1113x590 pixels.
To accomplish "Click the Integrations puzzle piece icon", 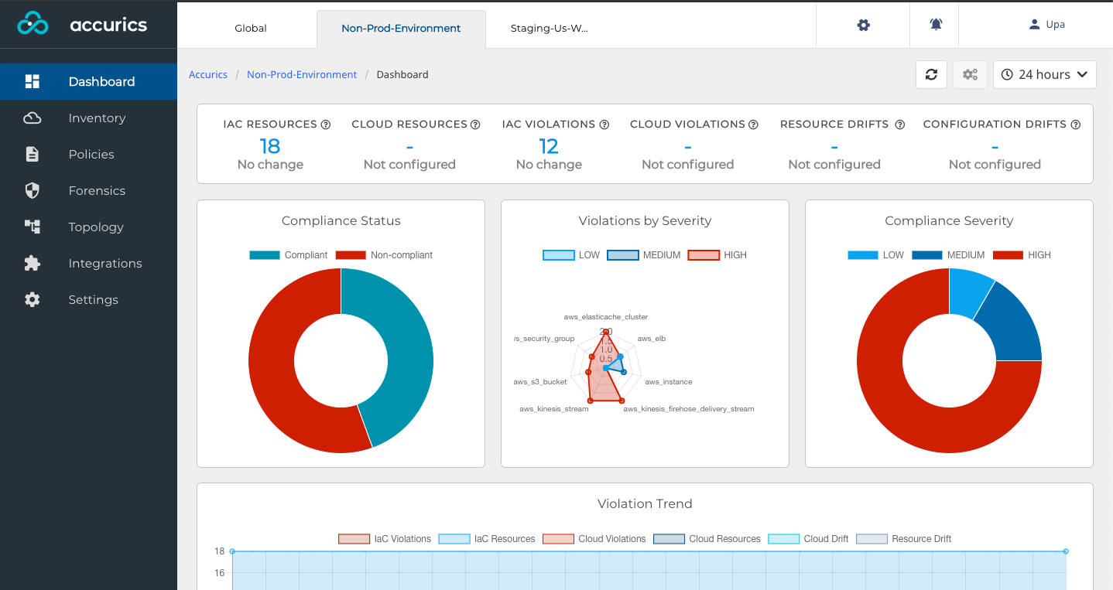I will tap(33, 263).
